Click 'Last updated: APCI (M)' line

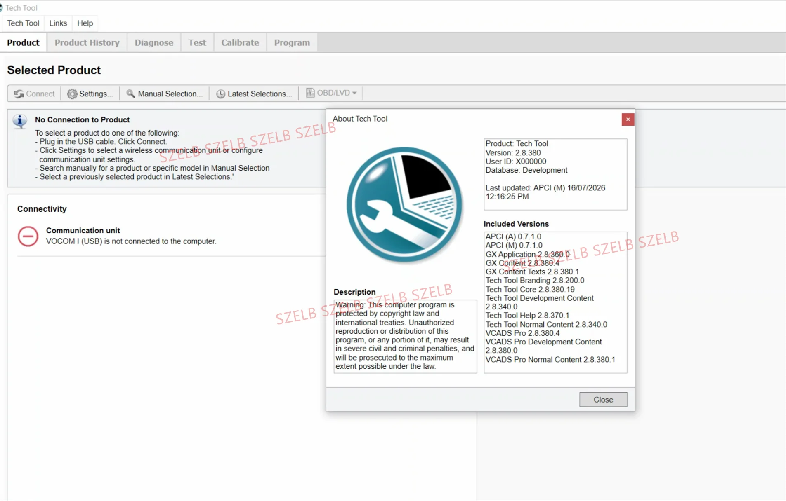(x=545, y=188)
